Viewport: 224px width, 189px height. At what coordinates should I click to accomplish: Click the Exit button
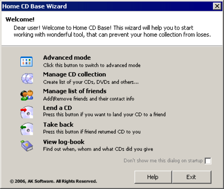point(192,177)
